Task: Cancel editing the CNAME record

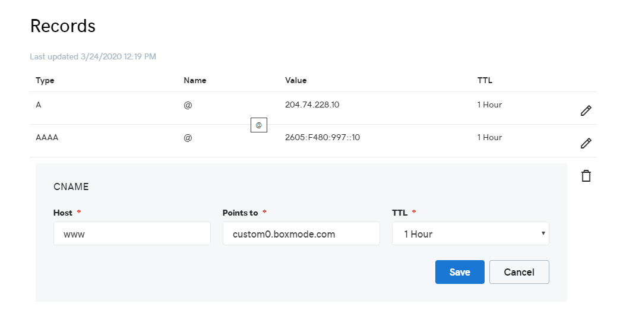Action: tap(519, 272)
